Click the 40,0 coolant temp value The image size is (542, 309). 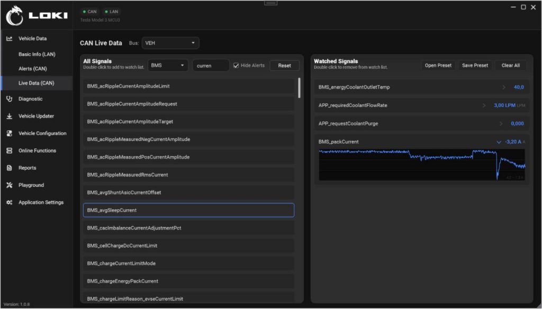tap(519, 87)
